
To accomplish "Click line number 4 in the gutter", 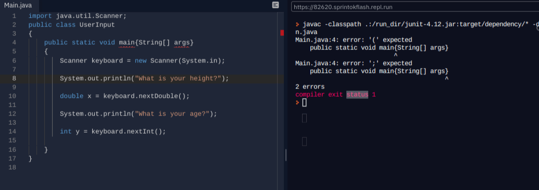I will tap(14, 43).
